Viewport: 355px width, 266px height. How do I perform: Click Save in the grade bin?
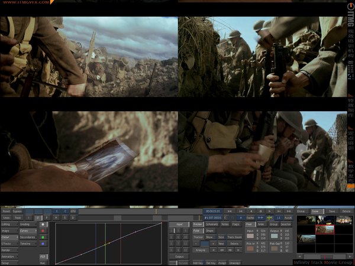332,210
